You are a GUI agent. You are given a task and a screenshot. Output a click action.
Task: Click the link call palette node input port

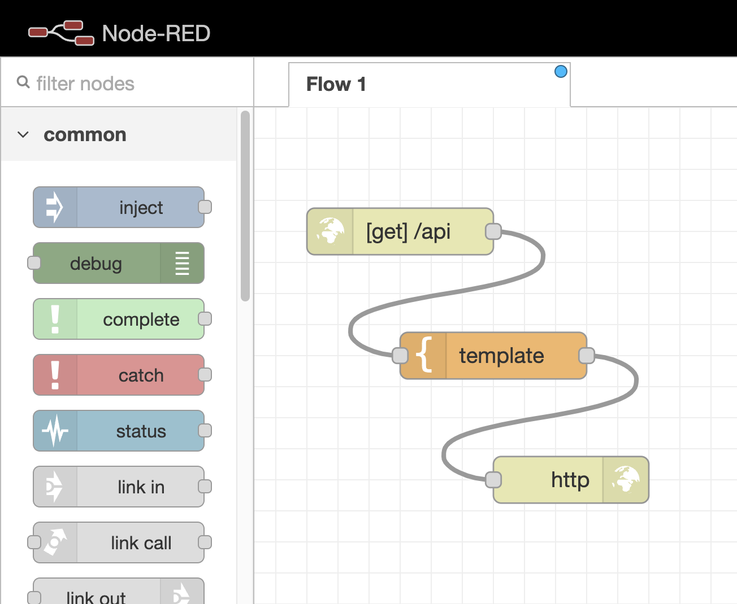coord(34,542)
